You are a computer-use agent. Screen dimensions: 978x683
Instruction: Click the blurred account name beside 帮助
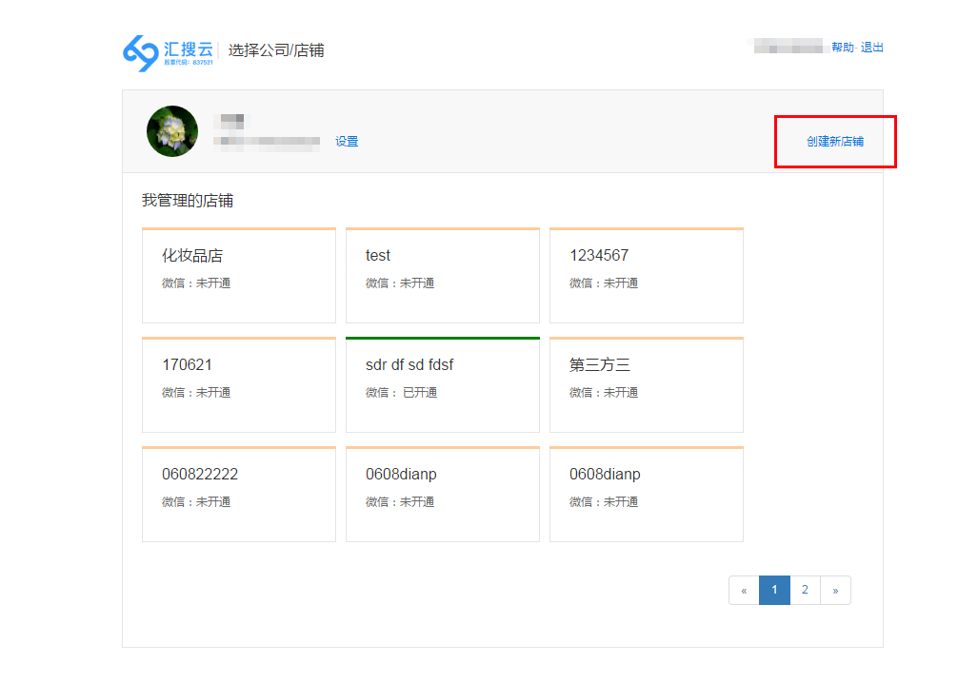(x=788, y=47)
